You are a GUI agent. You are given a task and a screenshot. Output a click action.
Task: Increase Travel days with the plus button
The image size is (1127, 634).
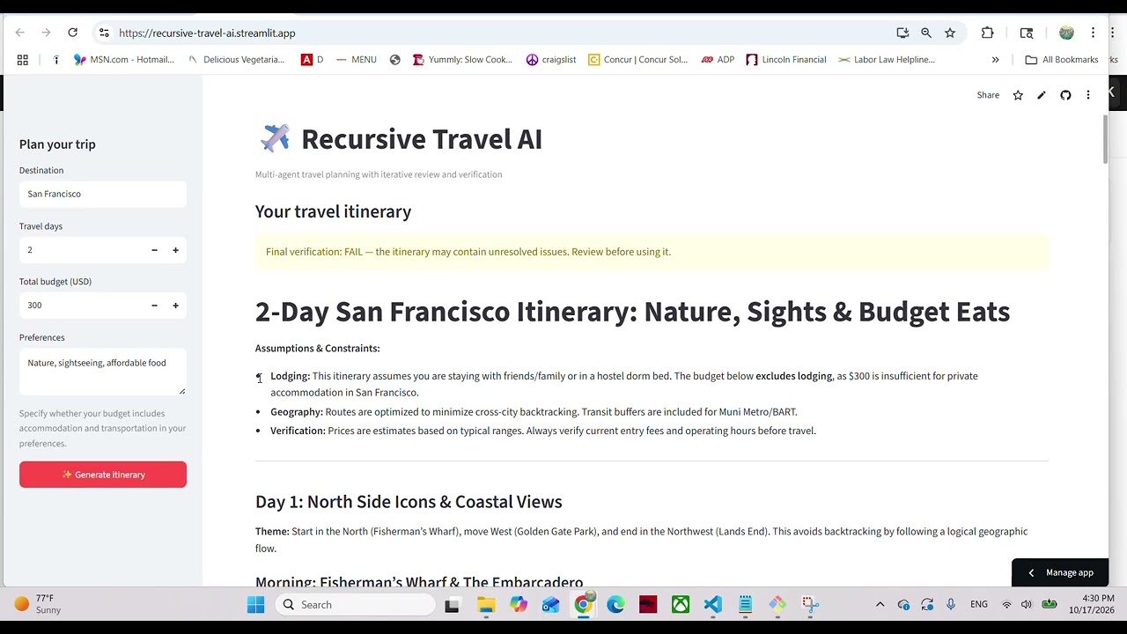(175, 250)
